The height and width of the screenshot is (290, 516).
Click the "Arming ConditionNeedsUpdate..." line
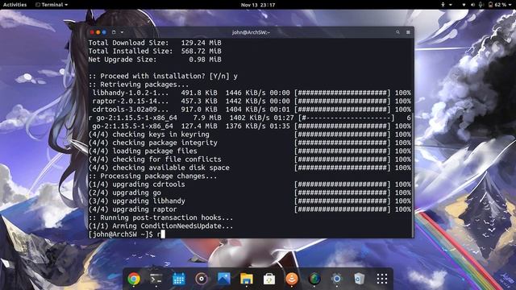coord(160,226)
